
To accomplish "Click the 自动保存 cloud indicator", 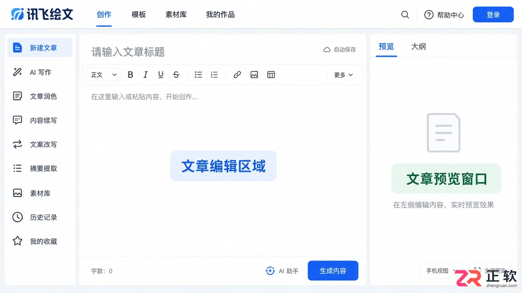I will [x=340, y=50].
